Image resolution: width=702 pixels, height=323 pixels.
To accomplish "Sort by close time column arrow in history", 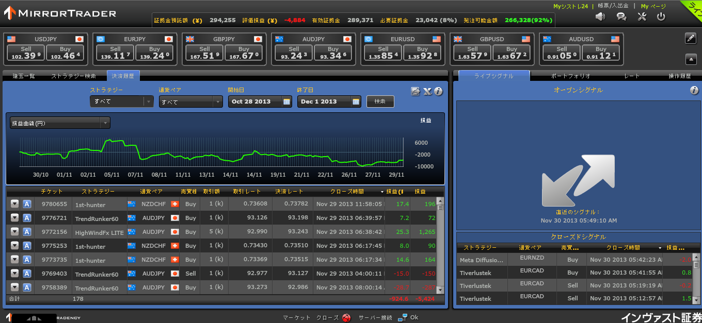I will [x=382, y=192].
